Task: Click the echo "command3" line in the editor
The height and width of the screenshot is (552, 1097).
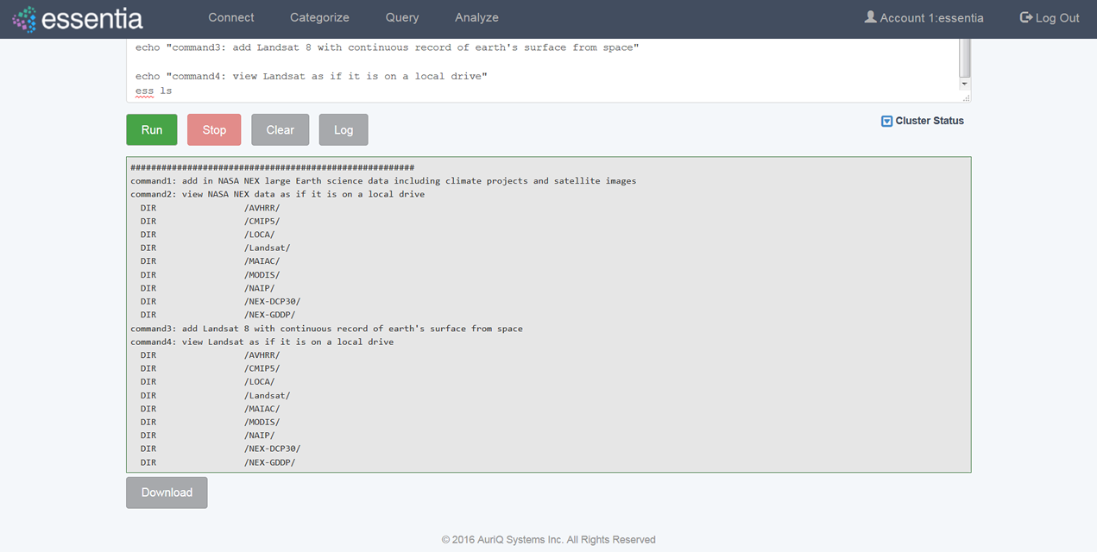Action: tap(387, 47)
